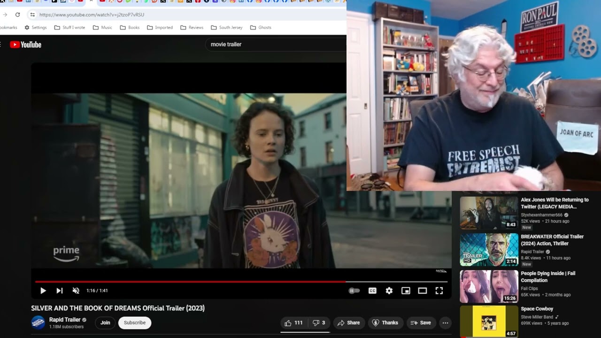Open Reviews bookmark folder
Image resolution: width=601 pixels, height=338 pixels.
point(192,27)
